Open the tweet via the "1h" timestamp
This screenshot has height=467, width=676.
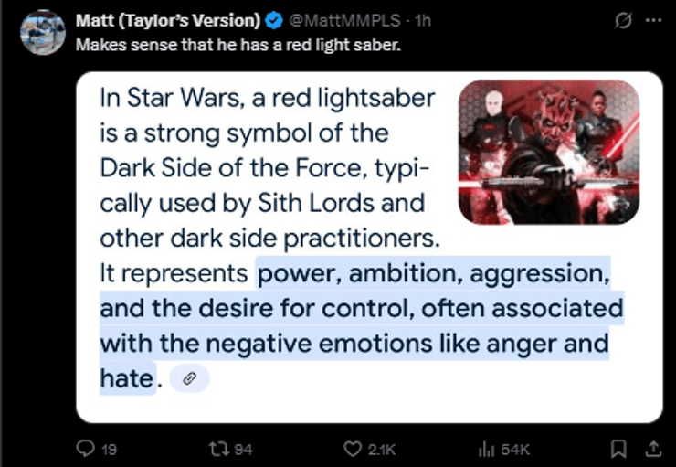(424, 21)
